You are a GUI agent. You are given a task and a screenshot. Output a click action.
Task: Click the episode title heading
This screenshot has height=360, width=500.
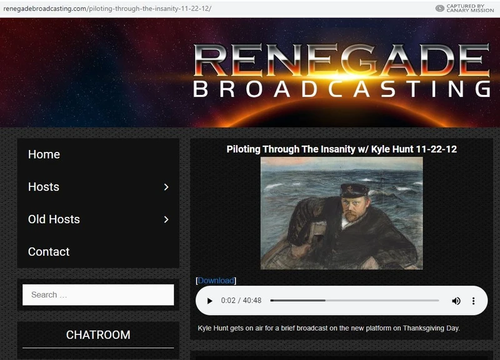point(342,150)
